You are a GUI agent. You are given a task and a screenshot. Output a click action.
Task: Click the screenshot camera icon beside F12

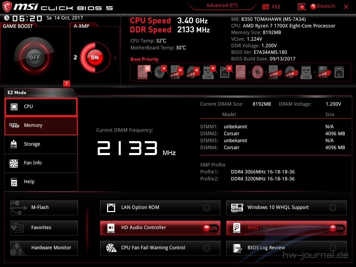coord(265,7)
